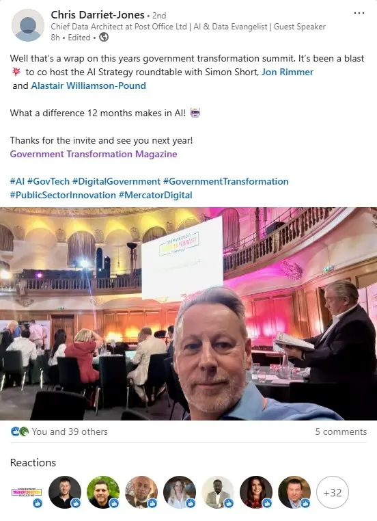This screenshot has width=377, height=521.
Task: Click the reaction emoji icons beside 'You and 39 others'
Action: pos(20,431)
